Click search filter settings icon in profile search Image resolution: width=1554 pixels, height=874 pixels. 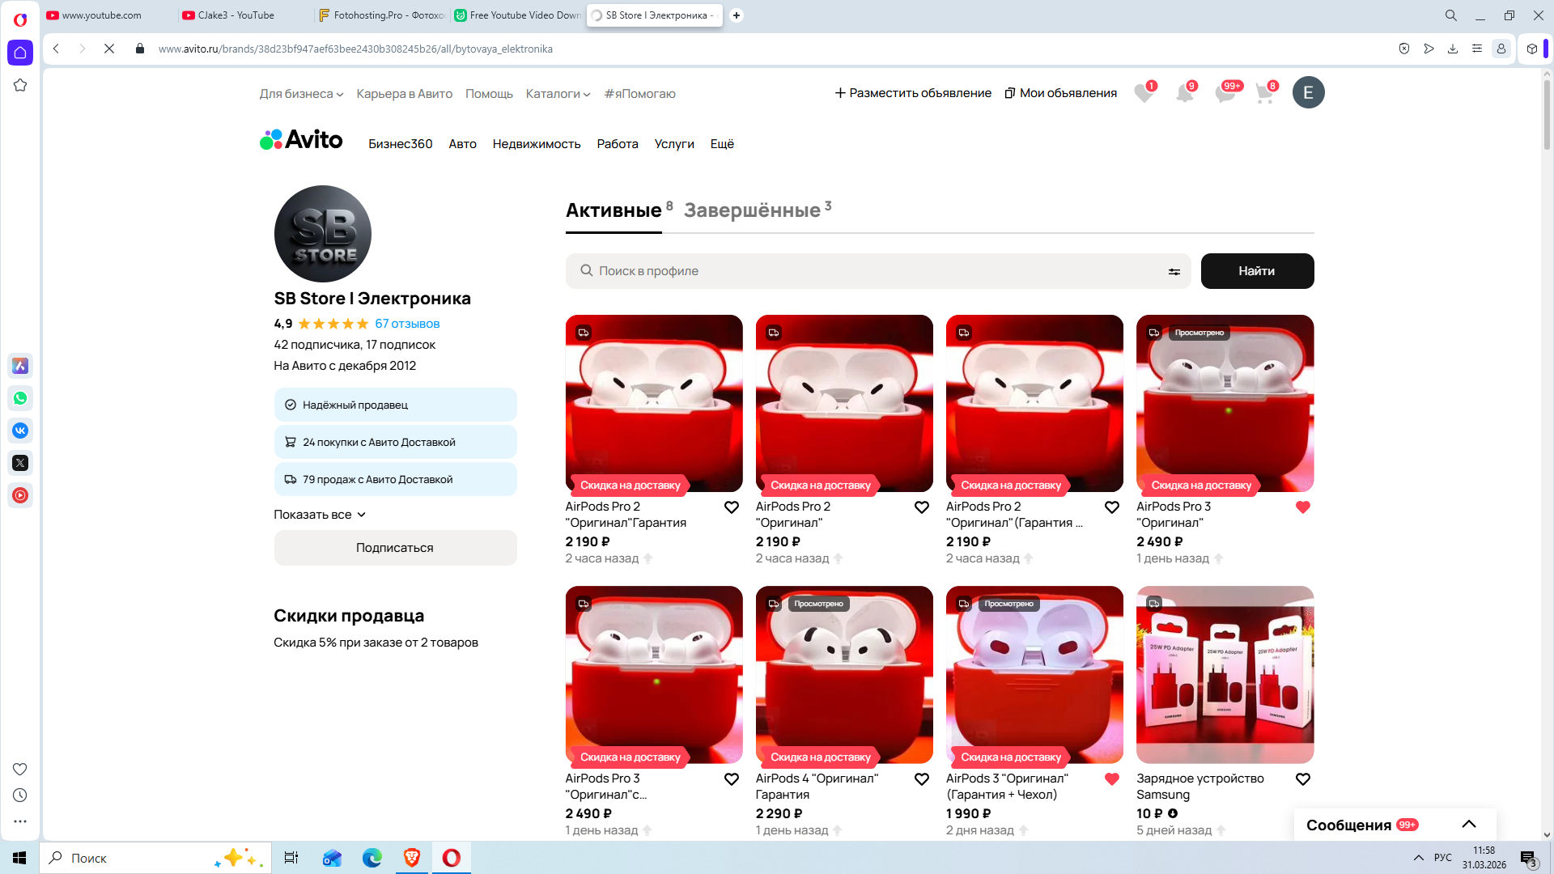click(1174, 272)
